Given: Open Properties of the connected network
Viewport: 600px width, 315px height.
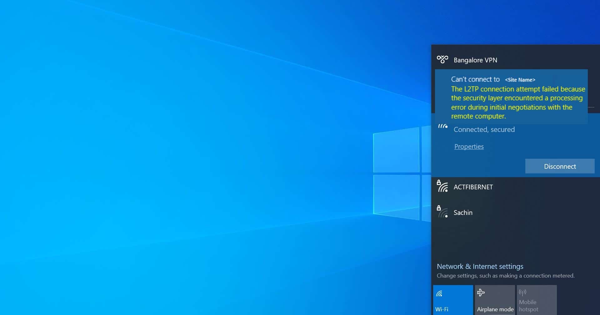Looking at the screenshot, I should pyautogui.click(x=469, y=147).
